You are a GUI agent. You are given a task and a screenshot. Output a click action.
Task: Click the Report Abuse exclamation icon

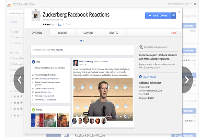[140, 77]
